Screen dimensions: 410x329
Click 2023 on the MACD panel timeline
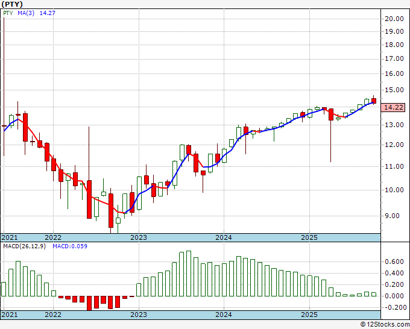(x=139, y=315)
